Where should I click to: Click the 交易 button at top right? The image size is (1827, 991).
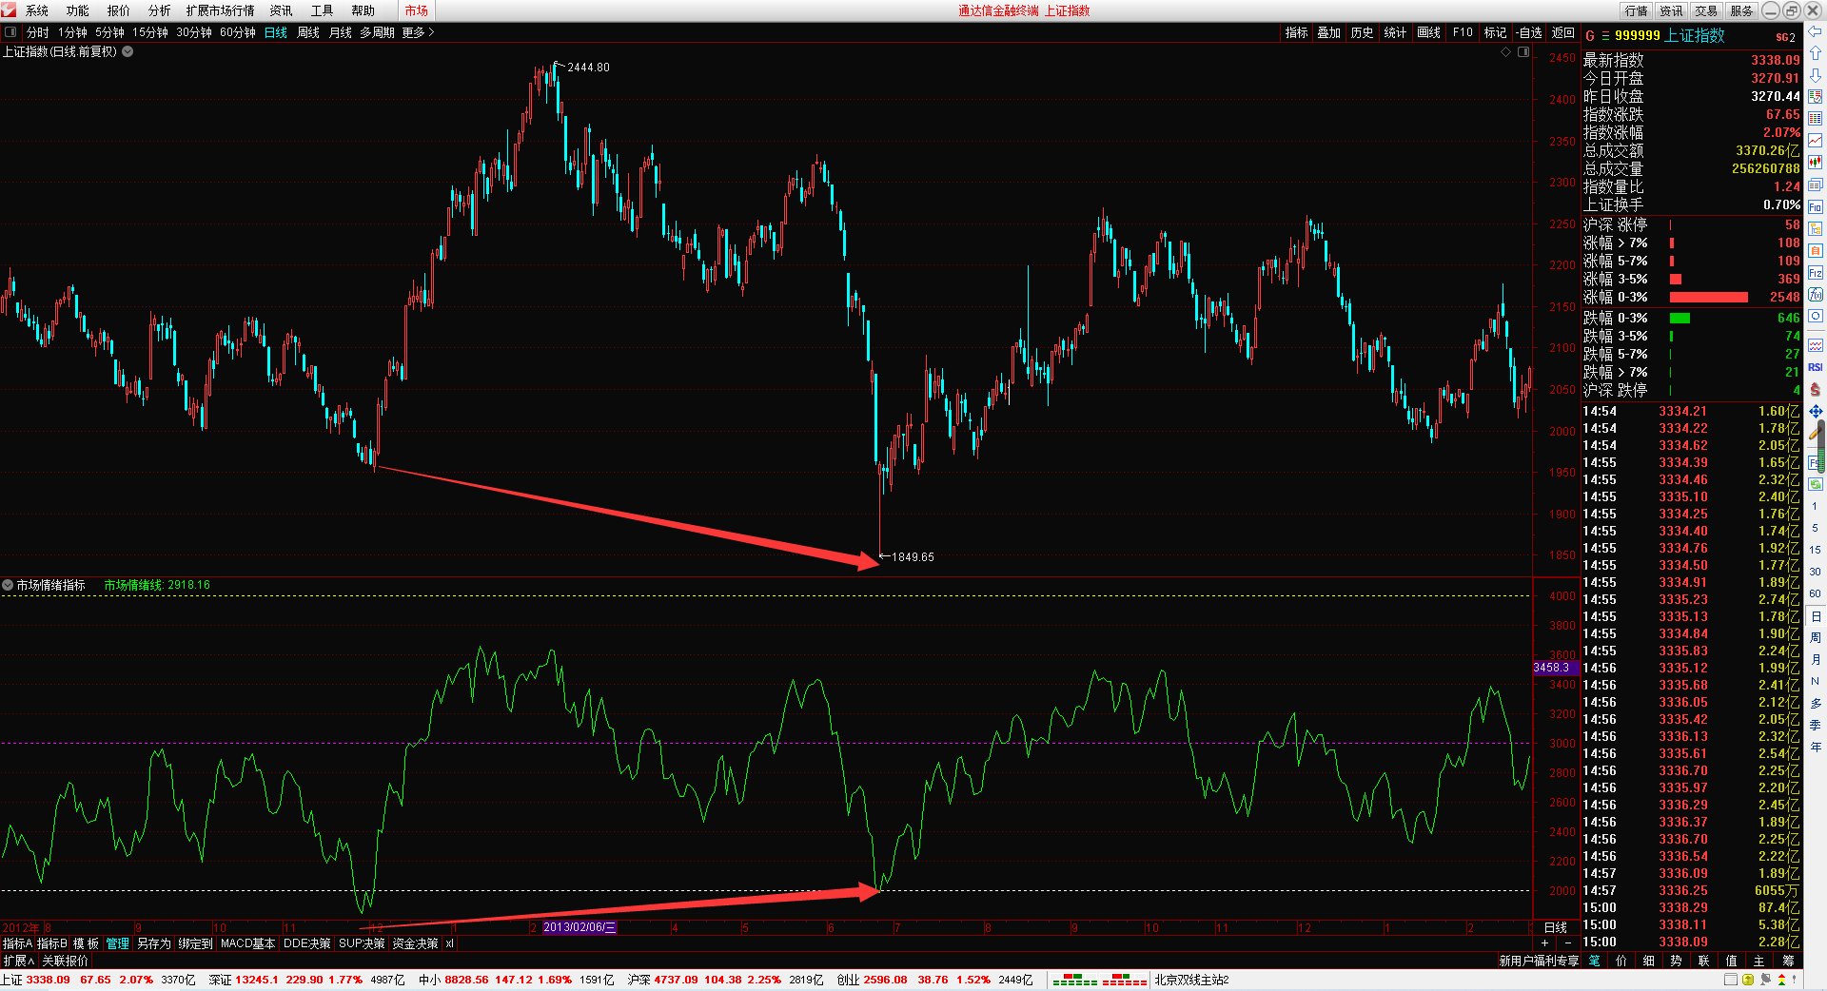(1706, 10)
